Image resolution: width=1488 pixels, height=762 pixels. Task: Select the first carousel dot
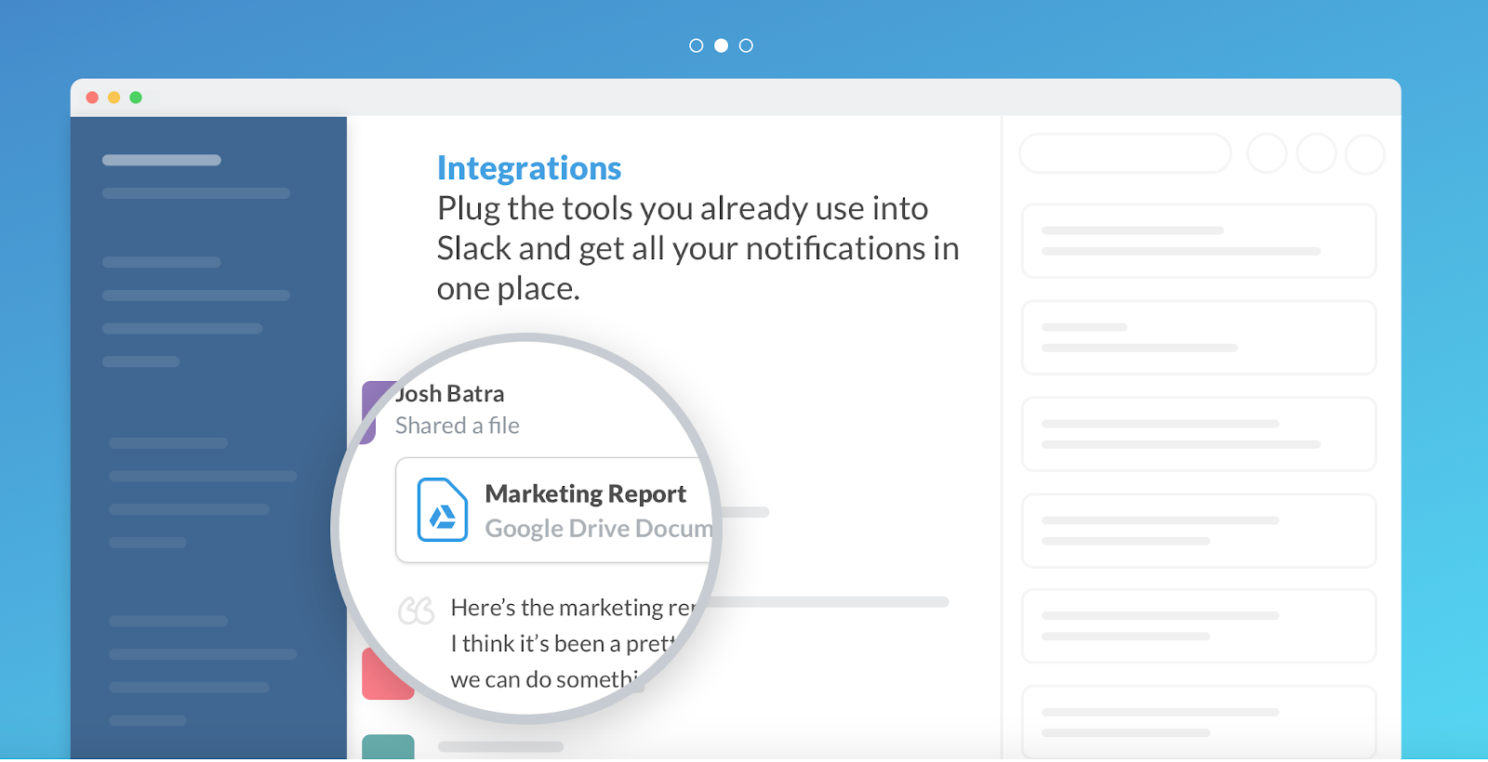[696, 46]
